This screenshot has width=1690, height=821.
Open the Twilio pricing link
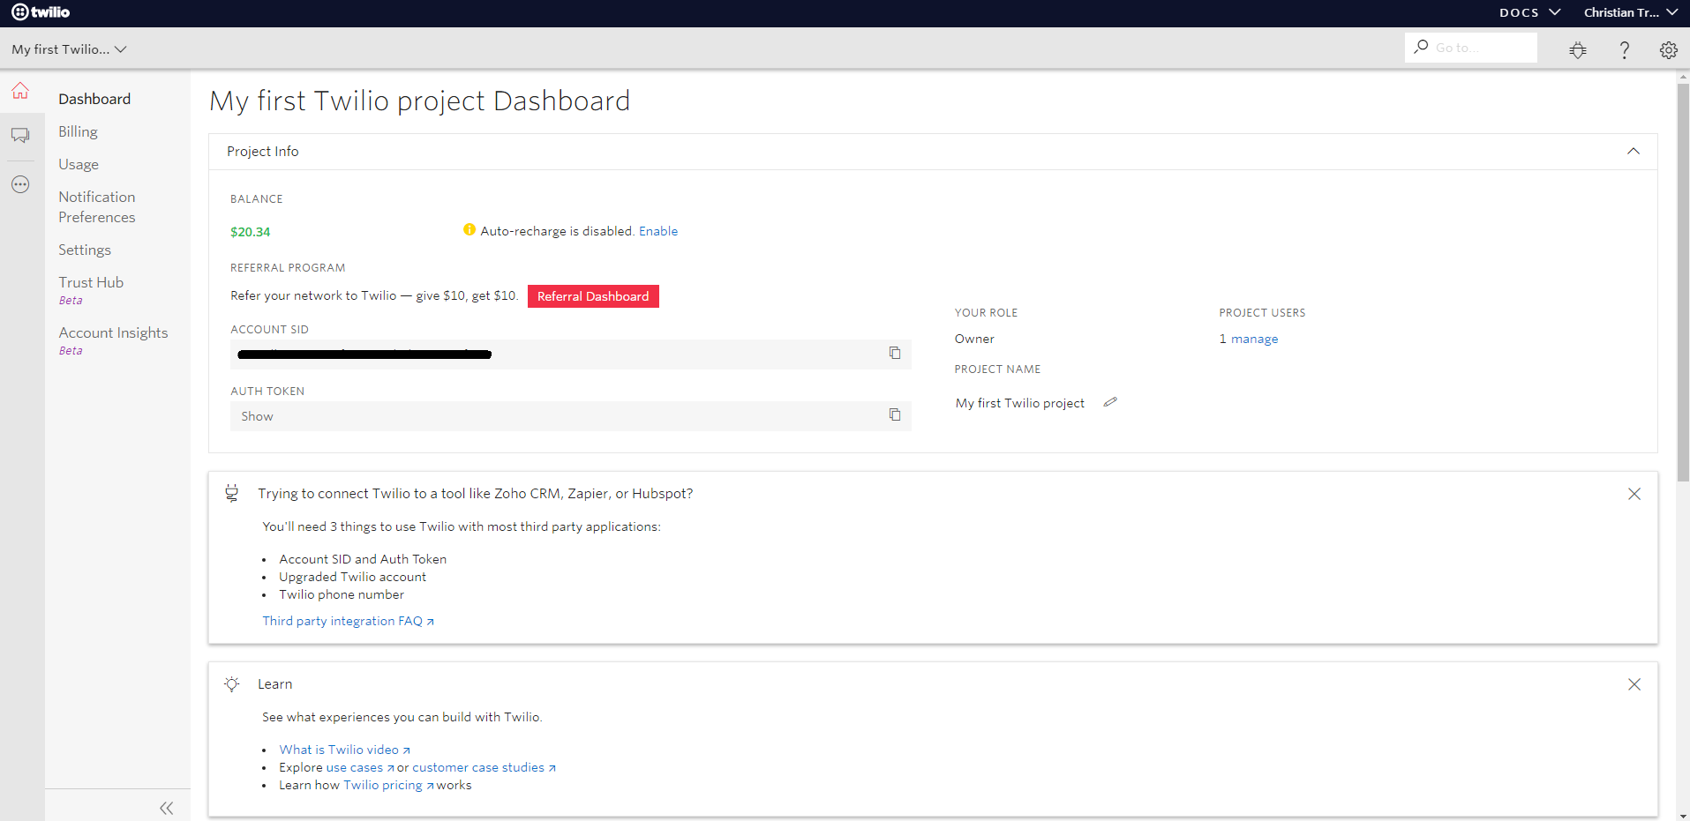point(388,785)
